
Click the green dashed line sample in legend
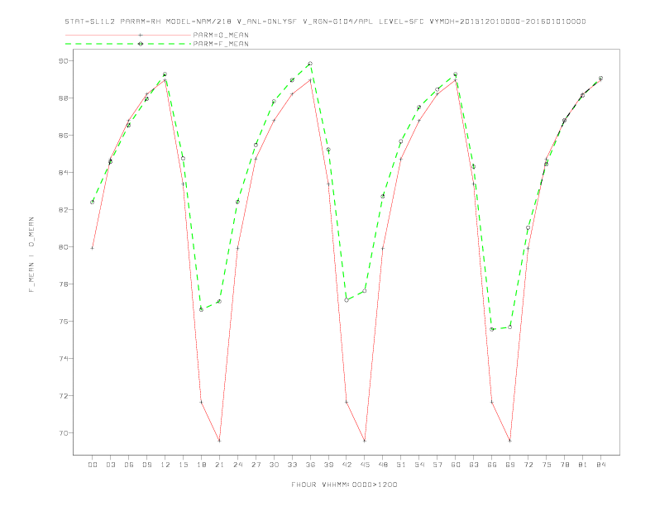point(128,44)
